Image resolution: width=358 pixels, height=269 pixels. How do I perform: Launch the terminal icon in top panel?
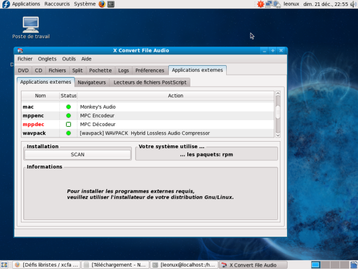(111, 4)
